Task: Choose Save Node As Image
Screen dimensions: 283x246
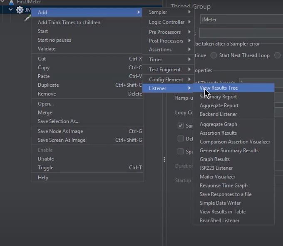Action: coord(60,131)
